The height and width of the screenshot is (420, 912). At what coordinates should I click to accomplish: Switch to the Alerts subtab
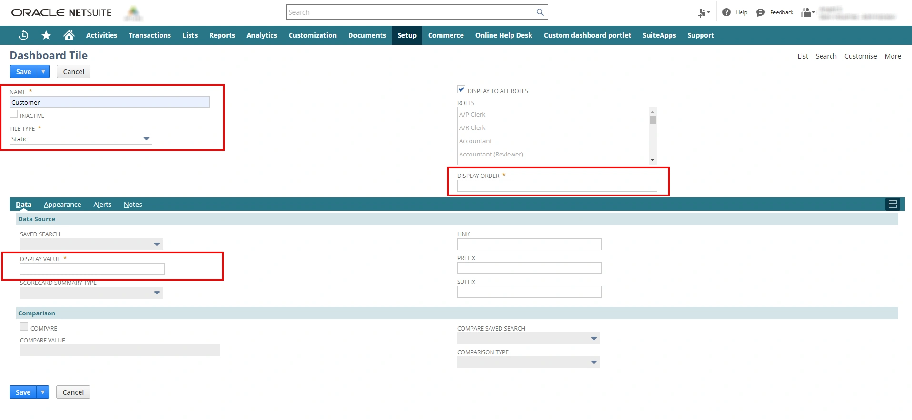tap(102, 205)
